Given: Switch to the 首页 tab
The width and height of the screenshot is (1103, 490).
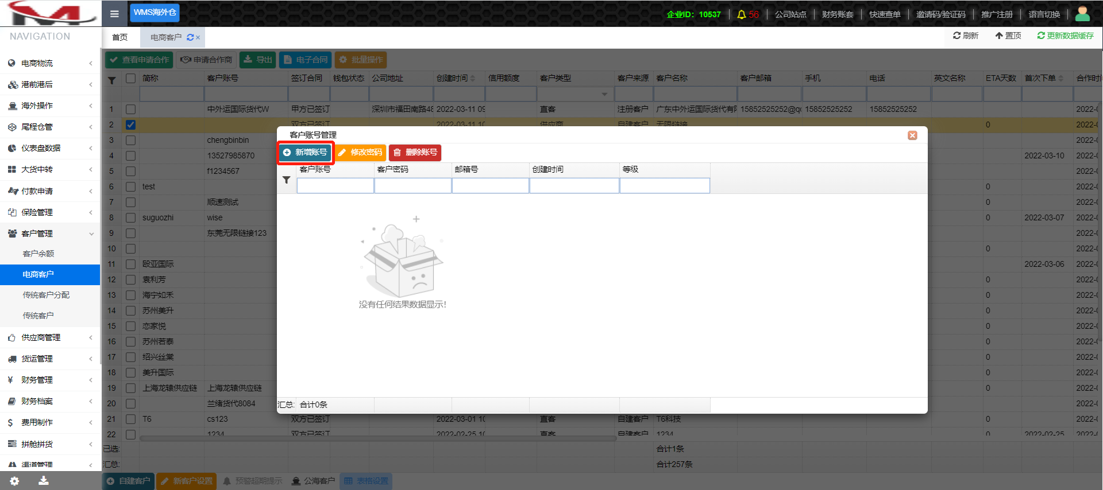Looking at the screenshot, I should click(120, 37).
